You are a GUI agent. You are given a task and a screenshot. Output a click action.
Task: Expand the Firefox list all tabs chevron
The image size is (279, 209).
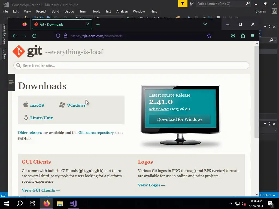[x=205, y=24]
